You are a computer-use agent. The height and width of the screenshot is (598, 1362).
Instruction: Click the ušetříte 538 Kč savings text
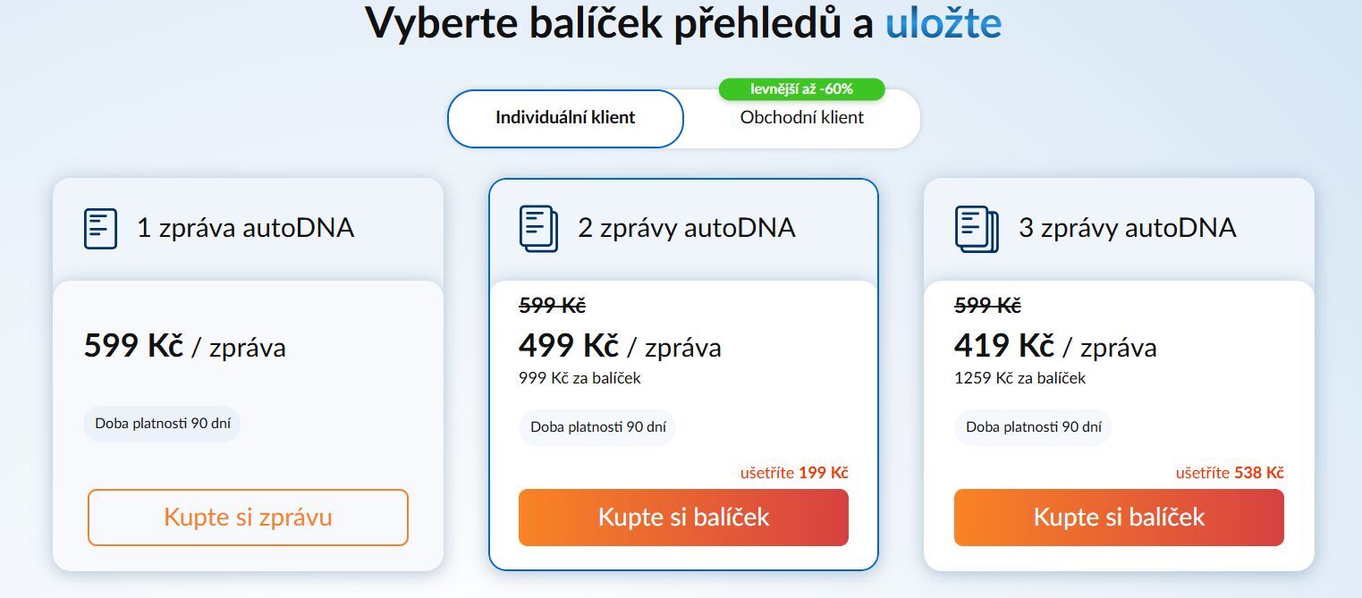[1229, 473]
